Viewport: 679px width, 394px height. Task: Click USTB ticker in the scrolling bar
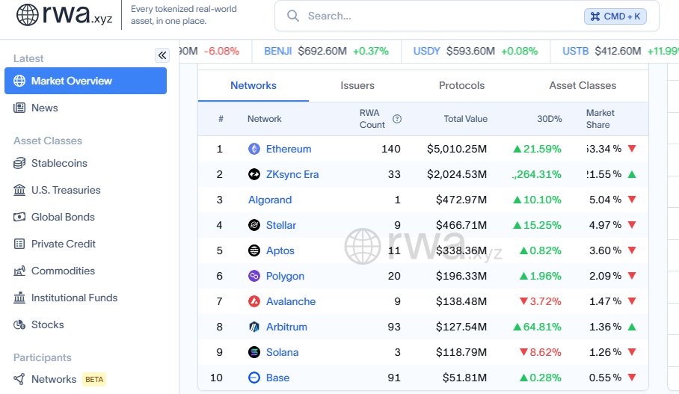(576, 51)
